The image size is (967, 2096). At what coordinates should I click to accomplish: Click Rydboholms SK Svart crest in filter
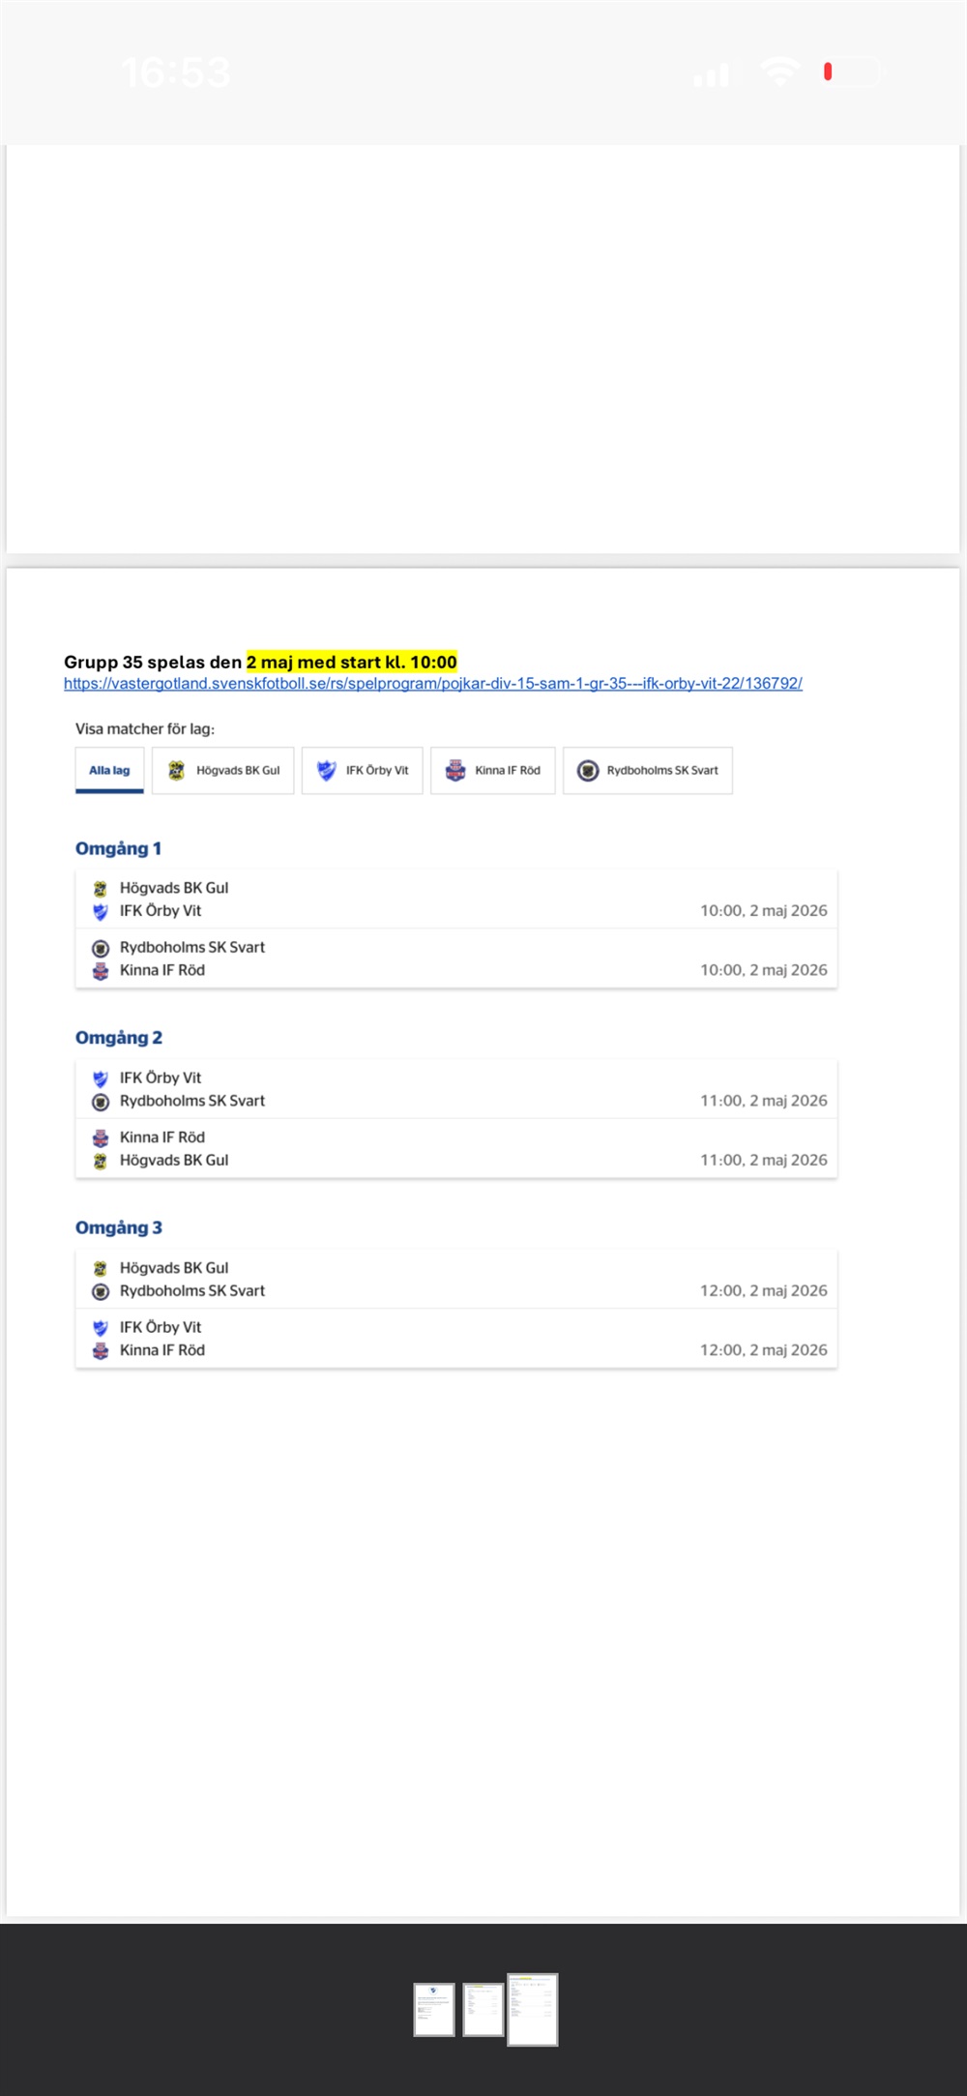(x=588, y=771)
